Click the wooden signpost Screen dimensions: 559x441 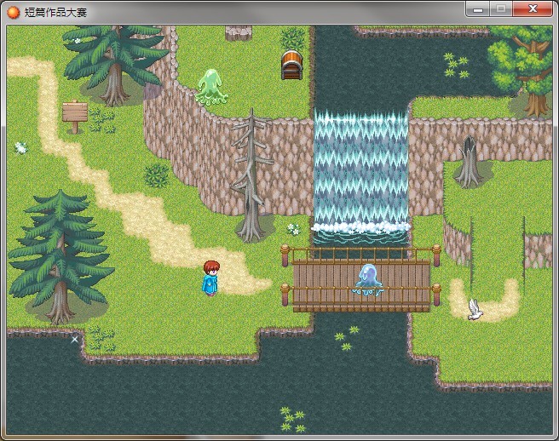(x=75, y=117)
